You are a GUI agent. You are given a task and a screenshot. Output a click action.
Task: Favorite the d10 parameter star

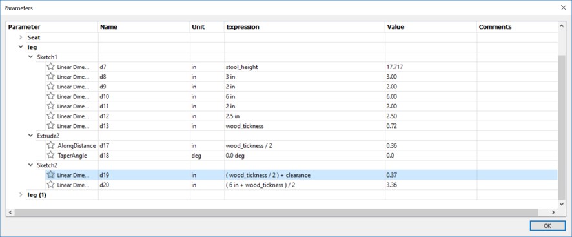(51, 96)
